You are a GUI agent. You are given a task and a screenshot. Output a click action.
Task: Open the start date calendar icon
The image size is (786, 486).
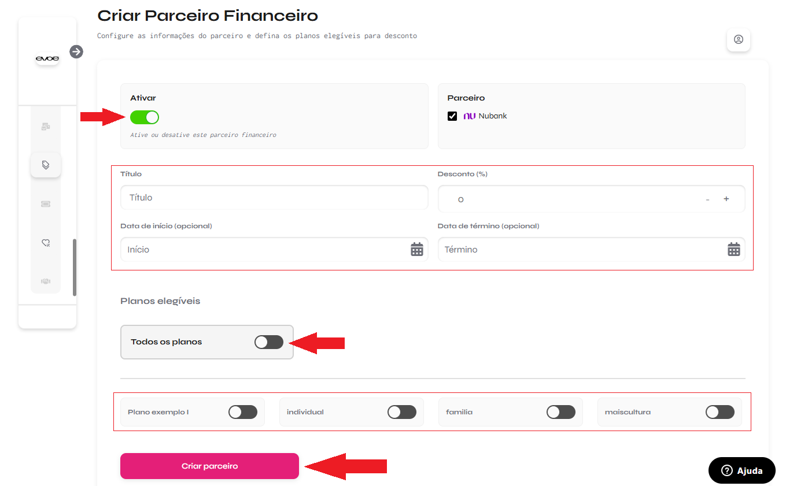point(416,250)
